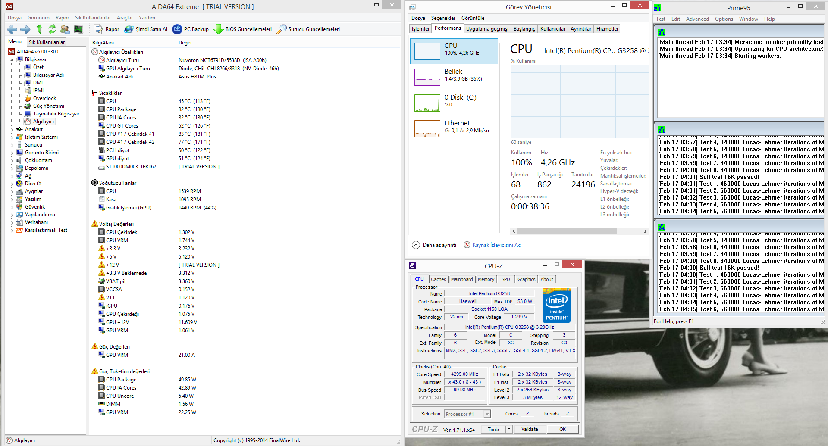
Task: Collapse the Bilgisayar tree node
Action: coord(12,60)
